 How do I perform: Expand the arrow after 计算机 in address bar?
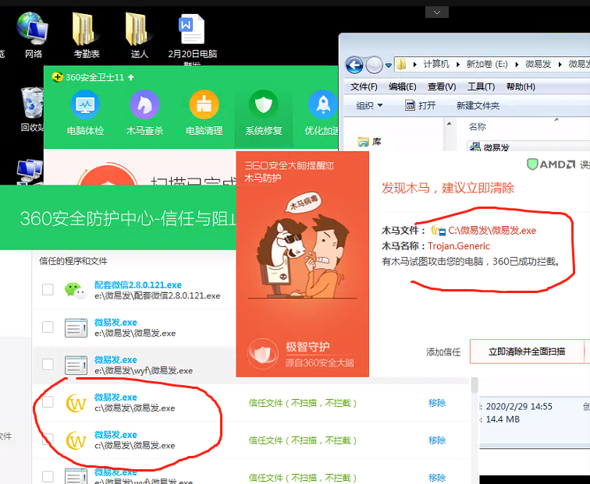click(x=458, y=64)
